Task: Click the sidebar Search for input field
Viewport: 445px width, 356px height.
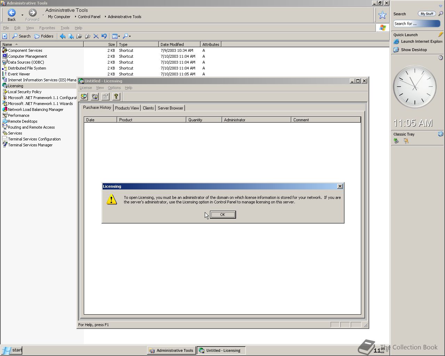Action: pyautogui.click(x=417, y=24)
